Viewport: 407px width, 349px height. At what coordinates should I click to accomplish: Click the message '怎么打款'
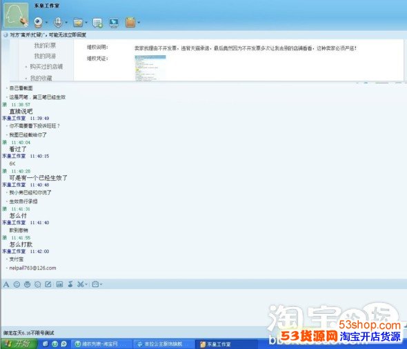21,244
